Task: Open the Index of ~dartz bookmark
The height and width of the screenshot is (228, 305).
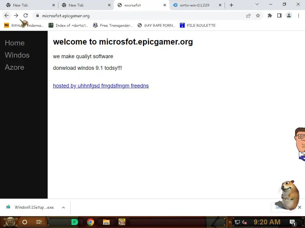Action: click(x=68, y=26)
